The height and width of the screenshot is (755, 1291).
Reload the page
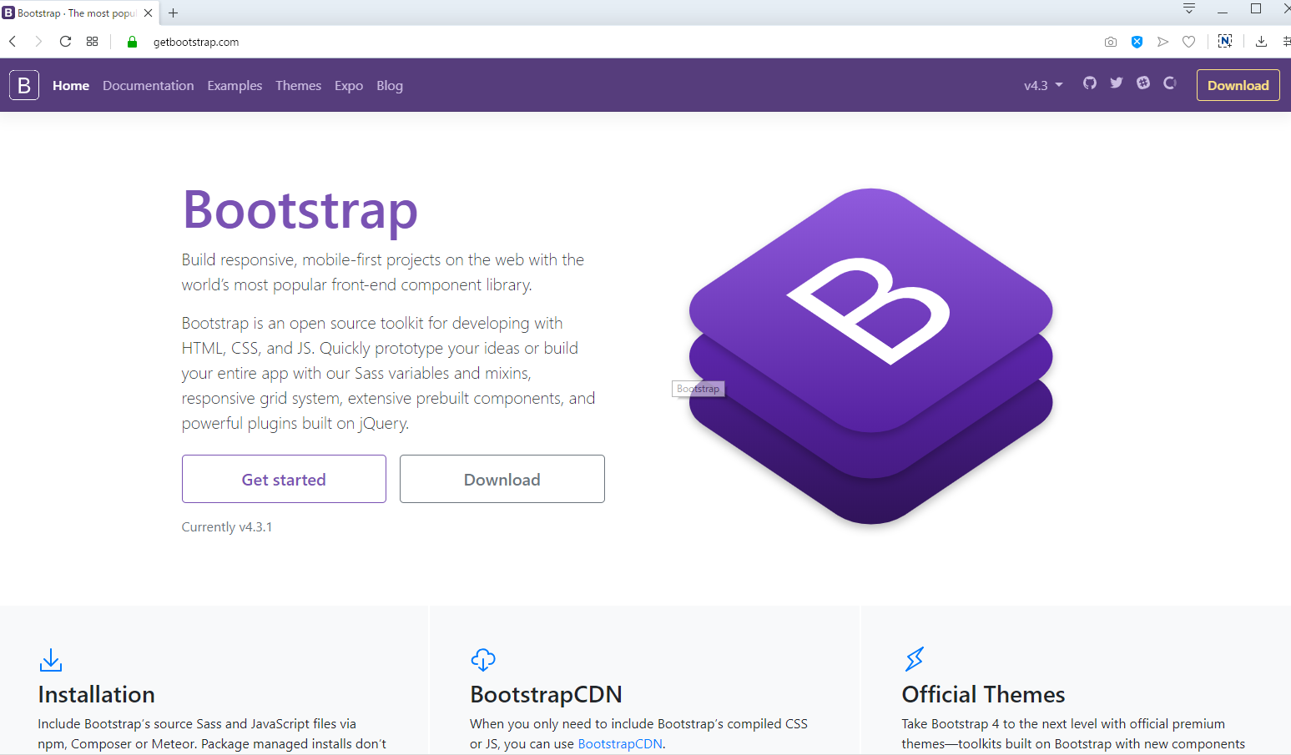click(65, 42)
